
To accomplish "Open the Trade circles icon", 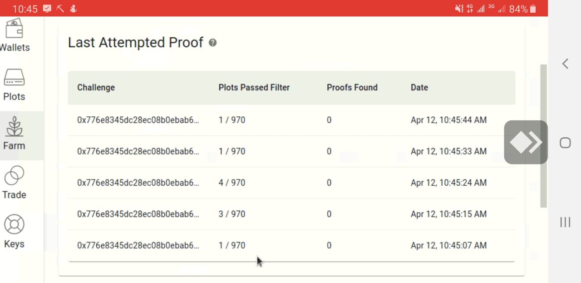I will pos(14,175).
